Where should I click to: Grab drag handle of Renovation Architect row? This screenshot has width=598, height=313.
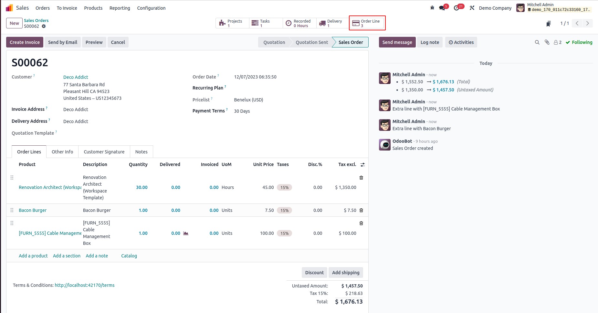pos(12,178)
